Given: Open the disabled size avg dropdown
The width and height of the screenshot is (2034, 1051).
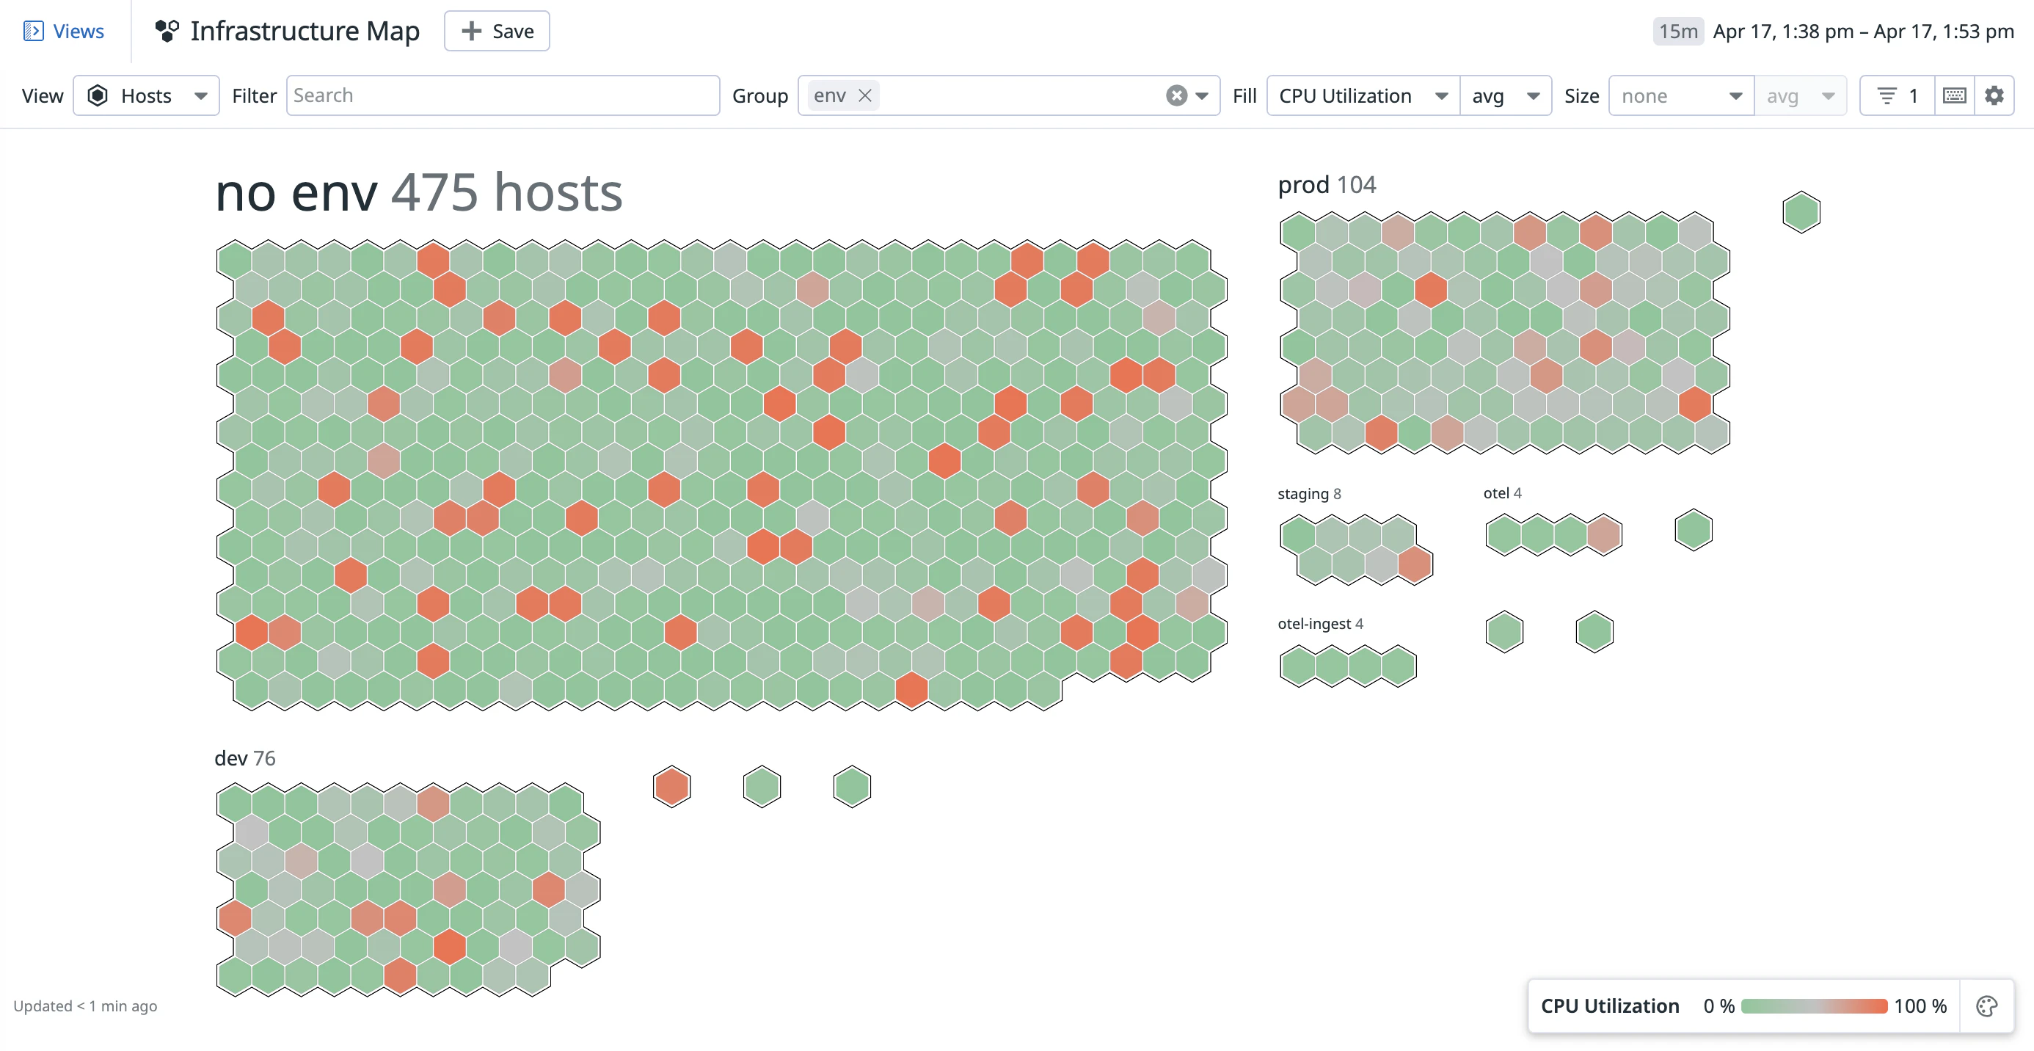Looking at the screenshot, I should click(1800, 95).
